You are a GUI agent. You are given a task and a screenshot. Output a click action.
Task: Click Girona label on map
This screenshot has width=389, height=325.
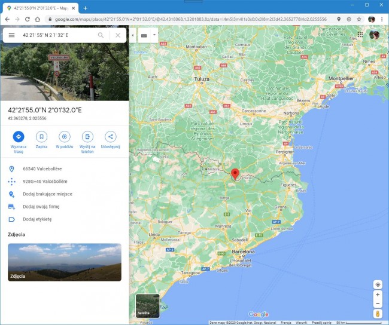click(281, 207)
